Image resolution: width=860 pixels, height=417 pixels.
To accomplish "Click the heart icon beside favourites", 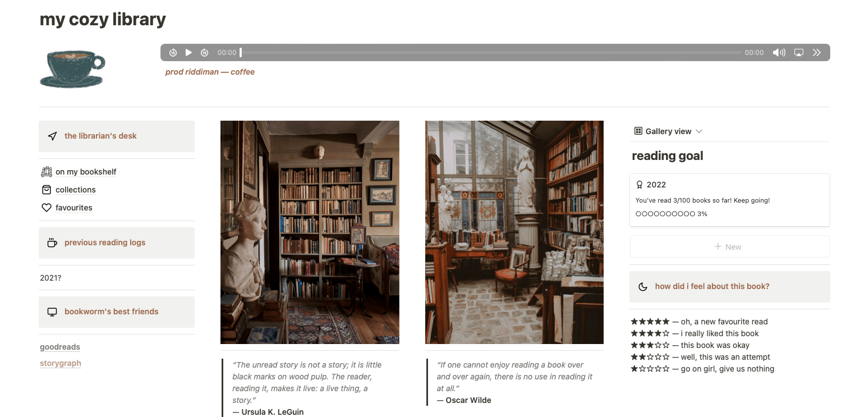I will pyautogui.click(x=47, y=208).
